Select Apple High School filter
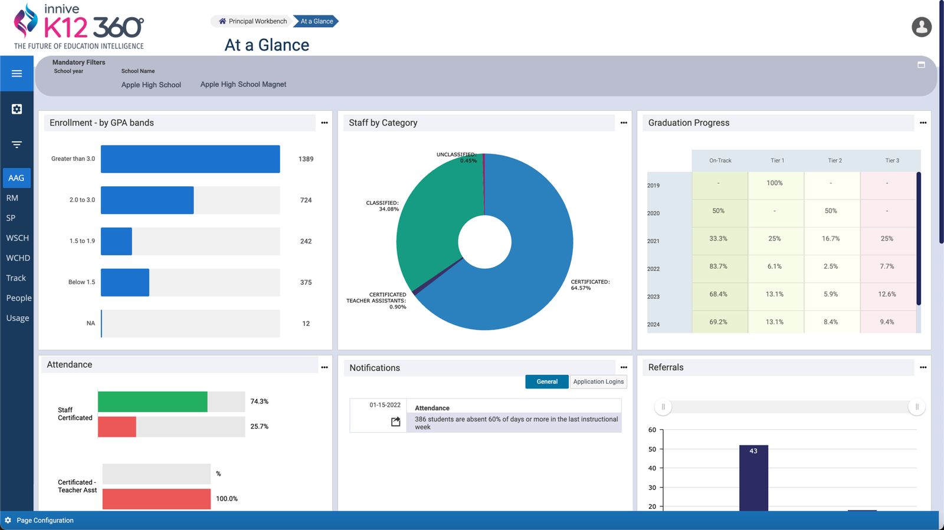This screenshot has width=944, height=530. (151, 85)
